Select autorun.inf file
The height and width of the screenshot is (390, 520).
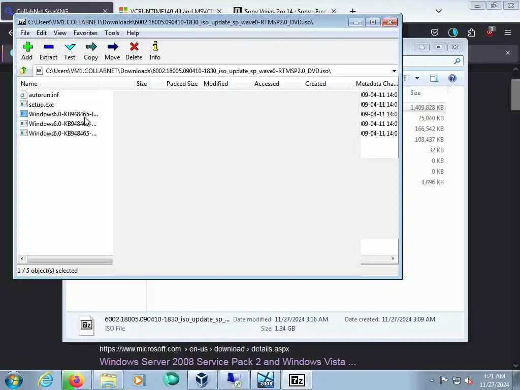pyautogui.click(x=44, y=95)
